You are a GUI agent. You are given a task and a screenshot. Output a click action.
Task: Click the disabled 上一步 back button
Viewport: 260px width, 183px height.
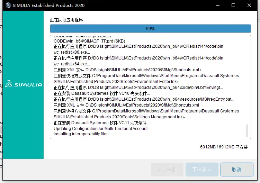tap(167, 170)
